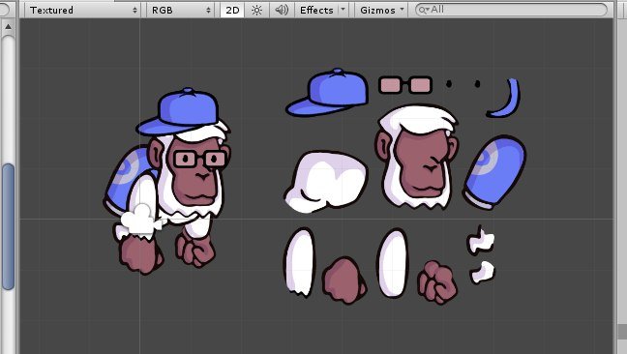Click the search magnifier filter icon

click(423, 10)
